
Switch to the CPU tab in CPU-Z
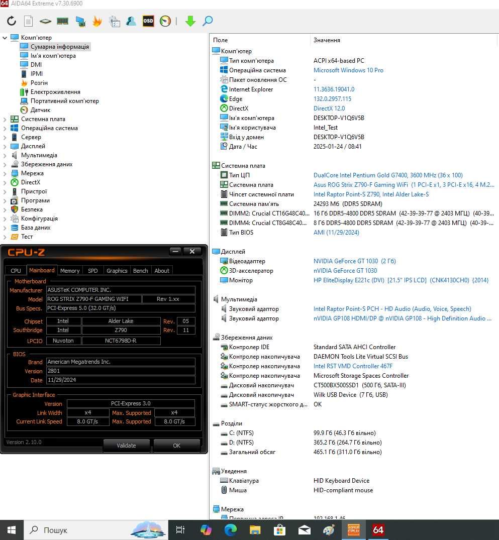click(16, 271)
